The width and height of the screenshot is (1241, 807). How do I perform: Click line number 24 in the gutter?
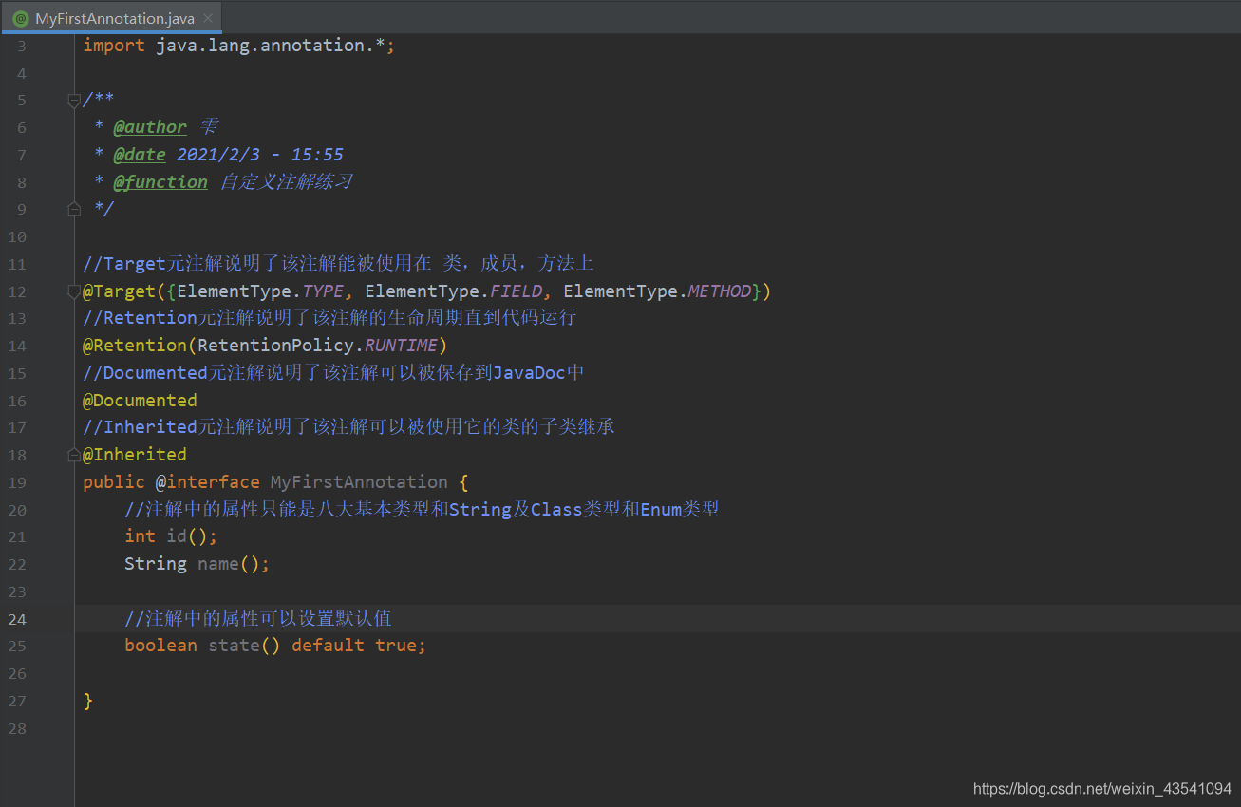(17, 619)
